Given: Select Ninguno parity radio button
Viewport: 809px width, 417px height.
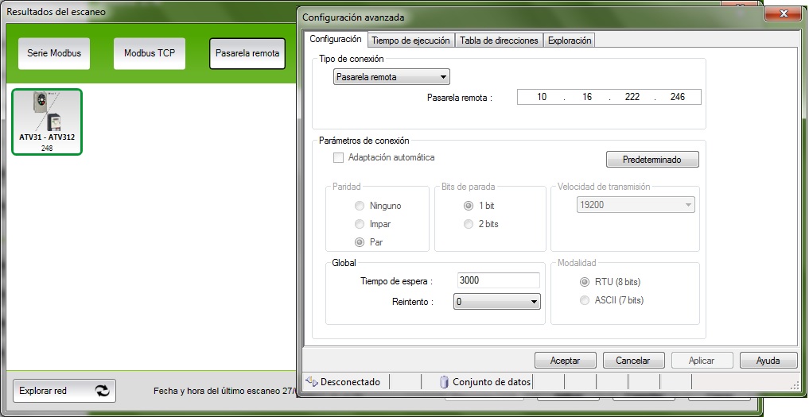Looking at the screenshot, I should pos(359,206).
